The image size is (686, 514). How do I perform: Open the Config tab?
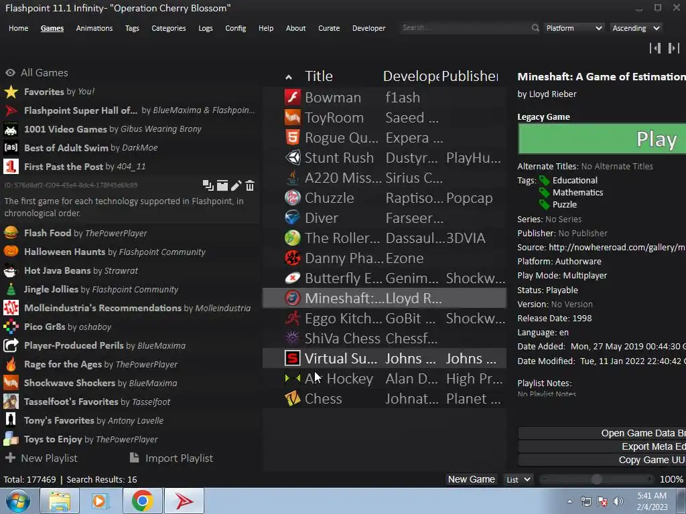click(x=235, y=28)
